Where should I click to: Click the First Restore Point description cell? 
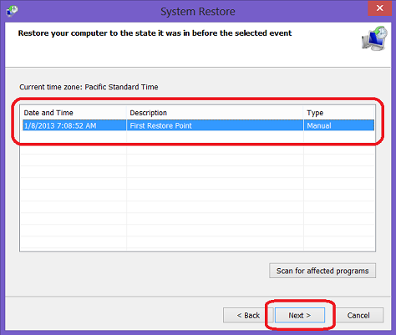215,125
